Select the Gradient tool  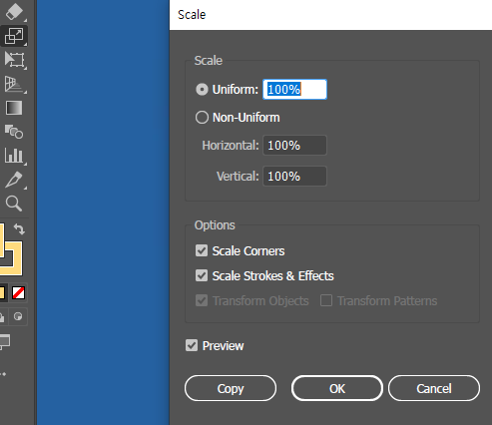[x=14, y=108]
